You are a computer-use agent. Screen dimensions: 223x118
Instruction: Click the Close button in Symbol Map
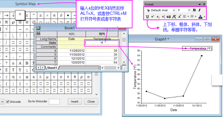pyautogui.click(x=91, y=101)
